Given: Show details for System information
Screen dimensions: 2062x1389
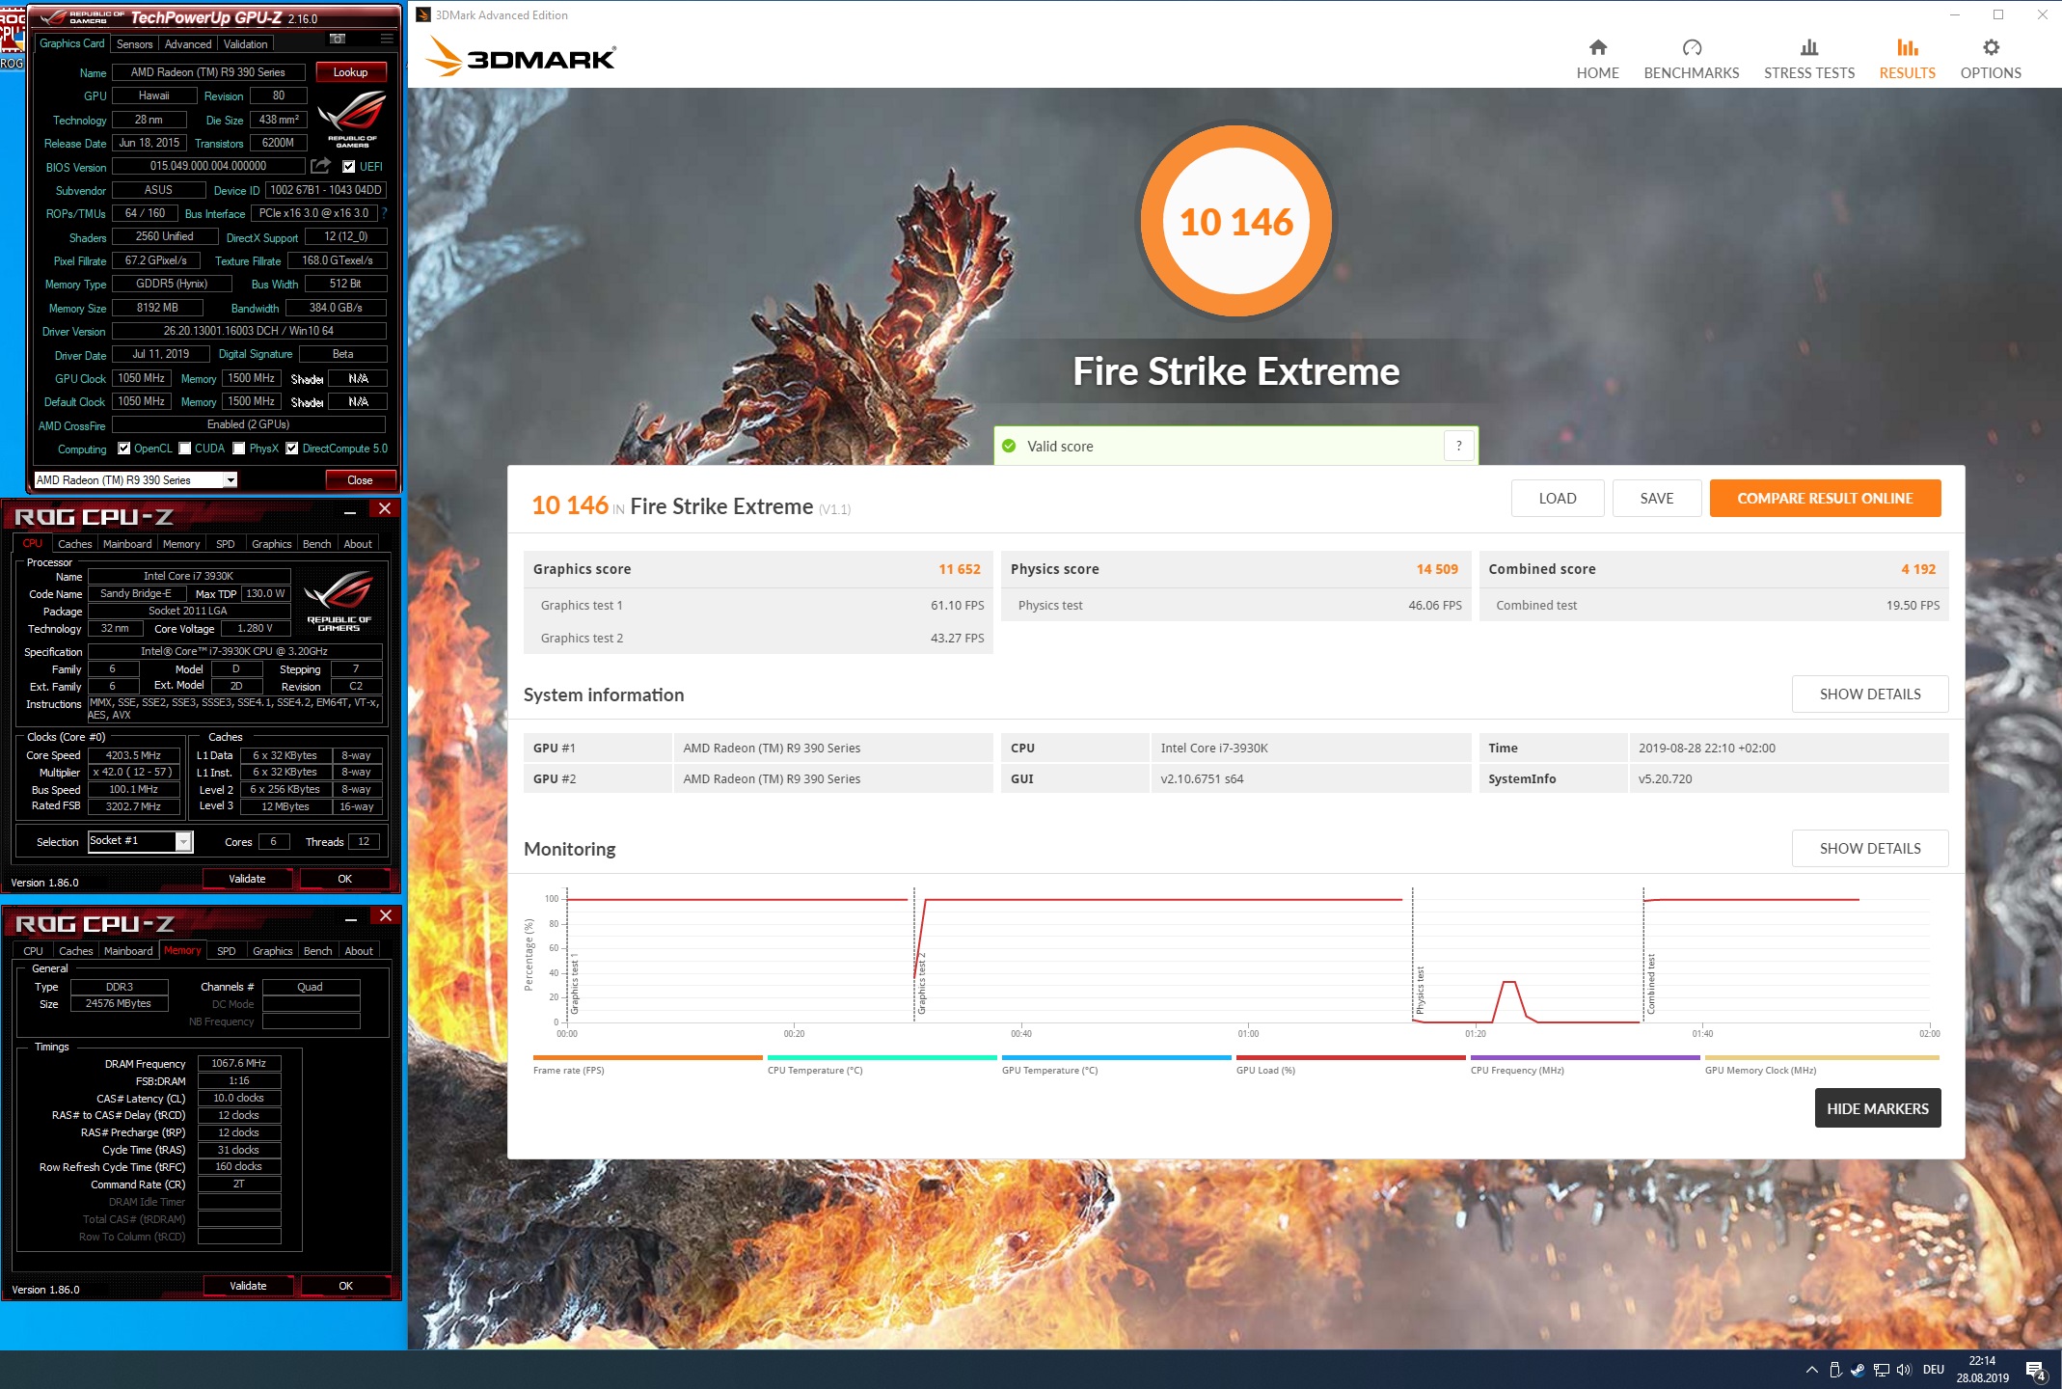Looking at the screenshot, I should (1869, 694).
